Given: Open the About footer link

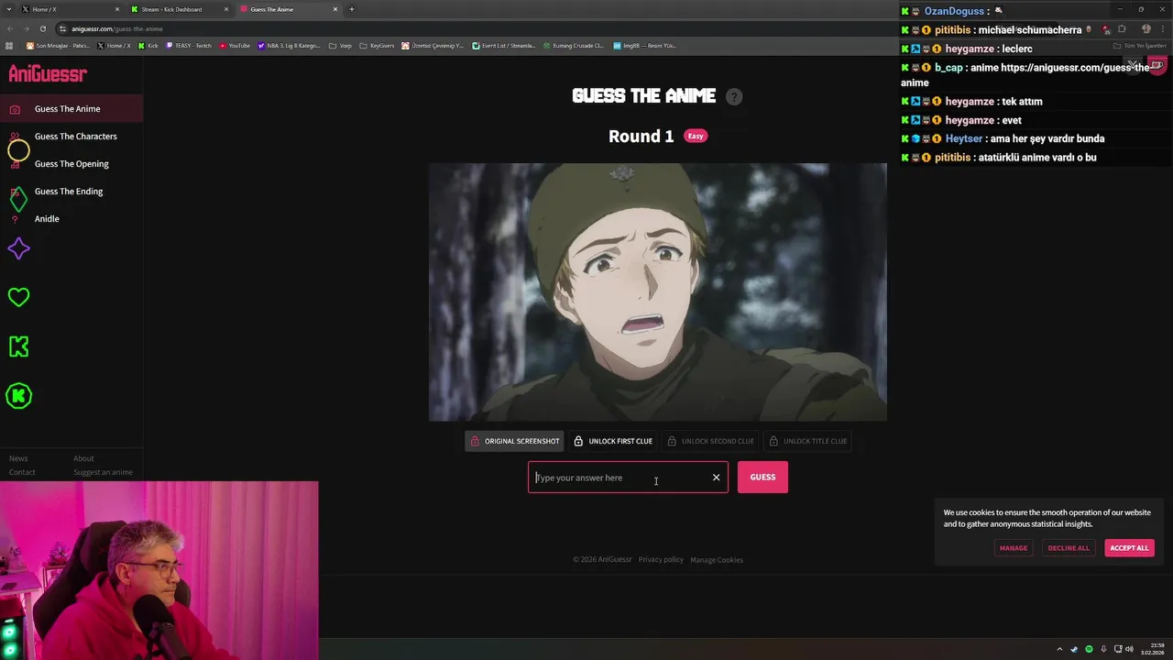Looking at the screenshot, I should (83, 458).
